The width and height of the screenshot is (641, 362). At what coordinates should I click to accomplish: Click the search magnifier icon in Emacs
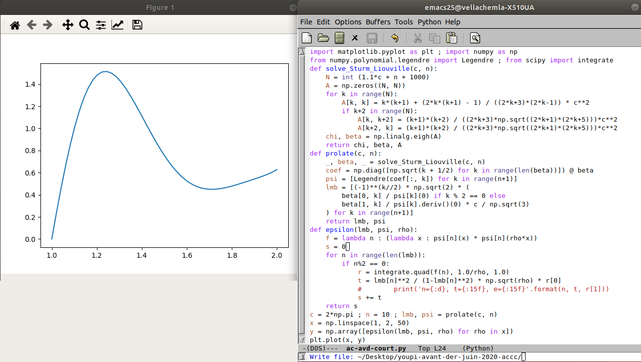click(x=475, y=38)
